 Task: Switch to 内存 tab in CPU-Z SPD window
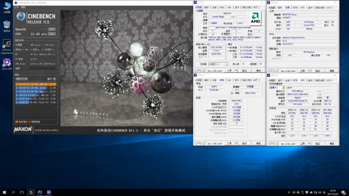click(295, 80)
